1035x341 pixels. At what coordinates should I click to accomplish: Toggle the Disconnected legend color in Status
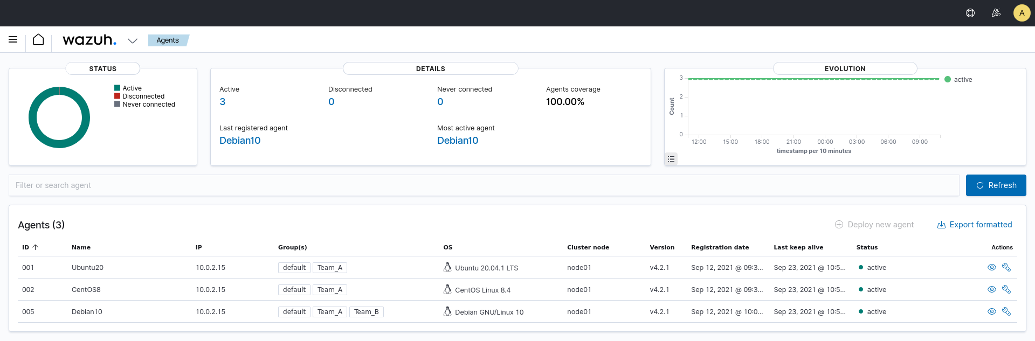pos(117,96)
